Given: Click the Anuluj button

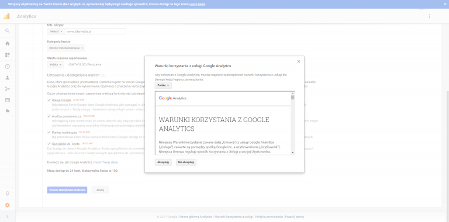Looking at the screenshot, I should (100, 190).
